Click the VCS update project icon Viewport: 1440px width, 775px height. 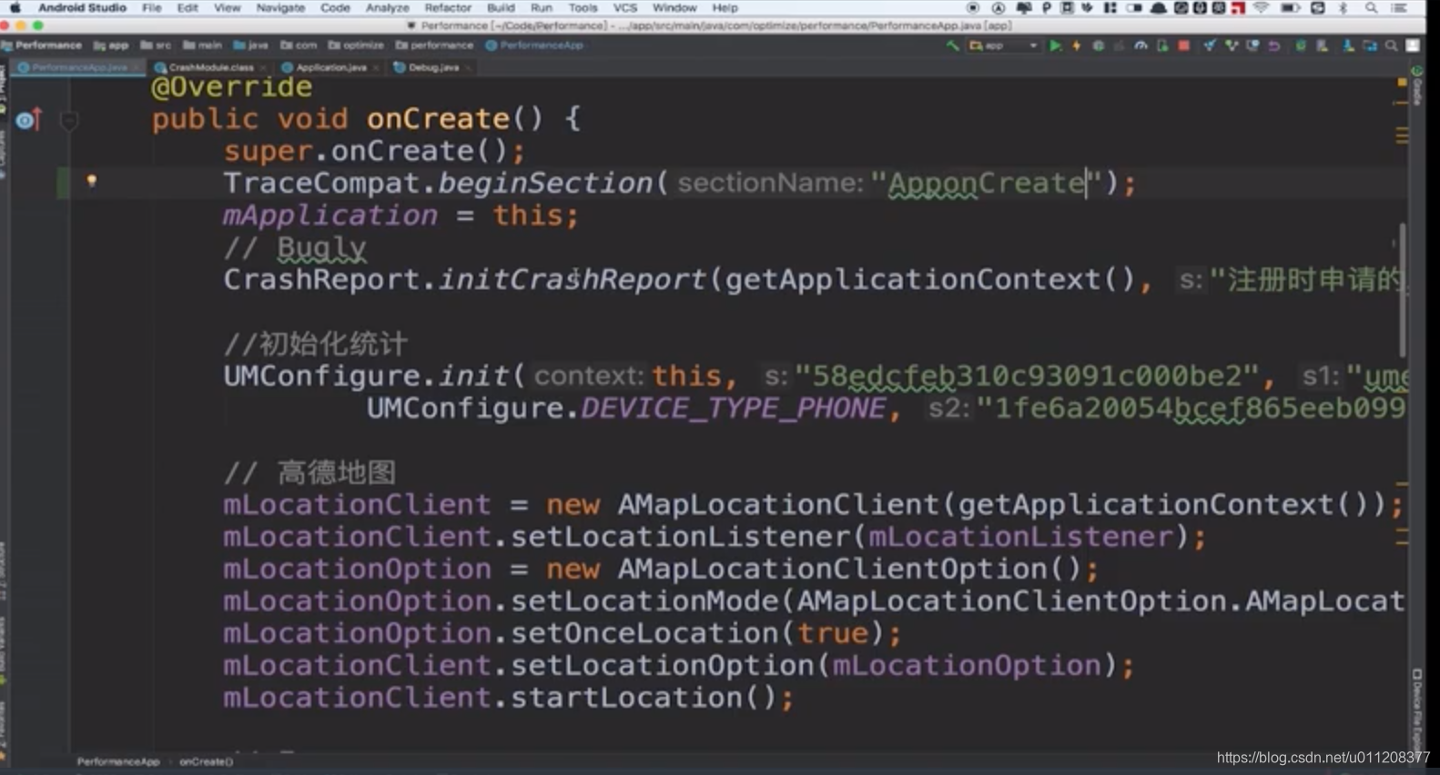pos(1209,45)
